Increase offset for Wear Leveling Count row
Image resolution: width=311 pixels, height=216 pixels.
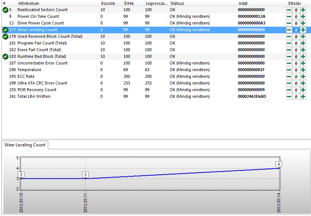(303, 30)
